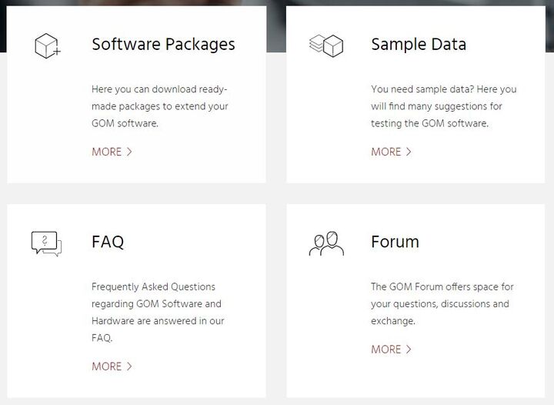
Task: Click the chevron arrow after Sample Data MORE
Action: click(x=409, y=152)
